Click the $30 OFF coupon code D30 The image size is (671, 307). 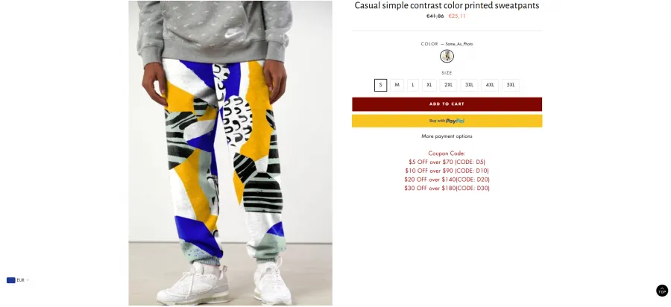coord(447,188)
